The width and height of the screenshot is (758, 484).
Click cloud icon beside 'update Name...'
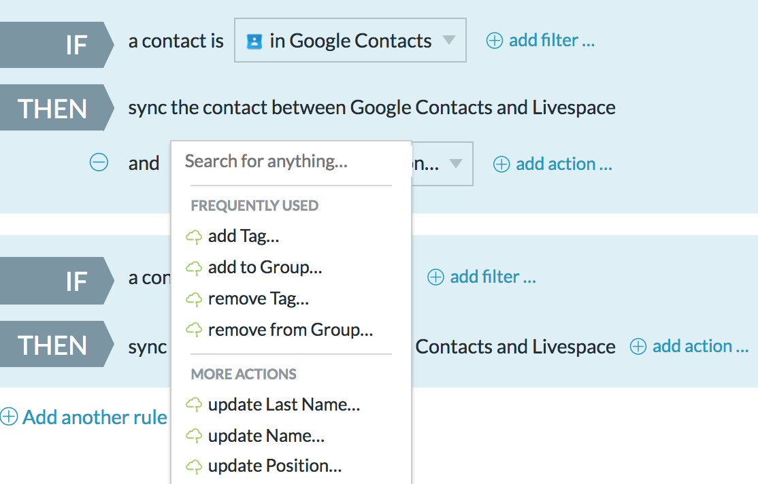[194, 436]
